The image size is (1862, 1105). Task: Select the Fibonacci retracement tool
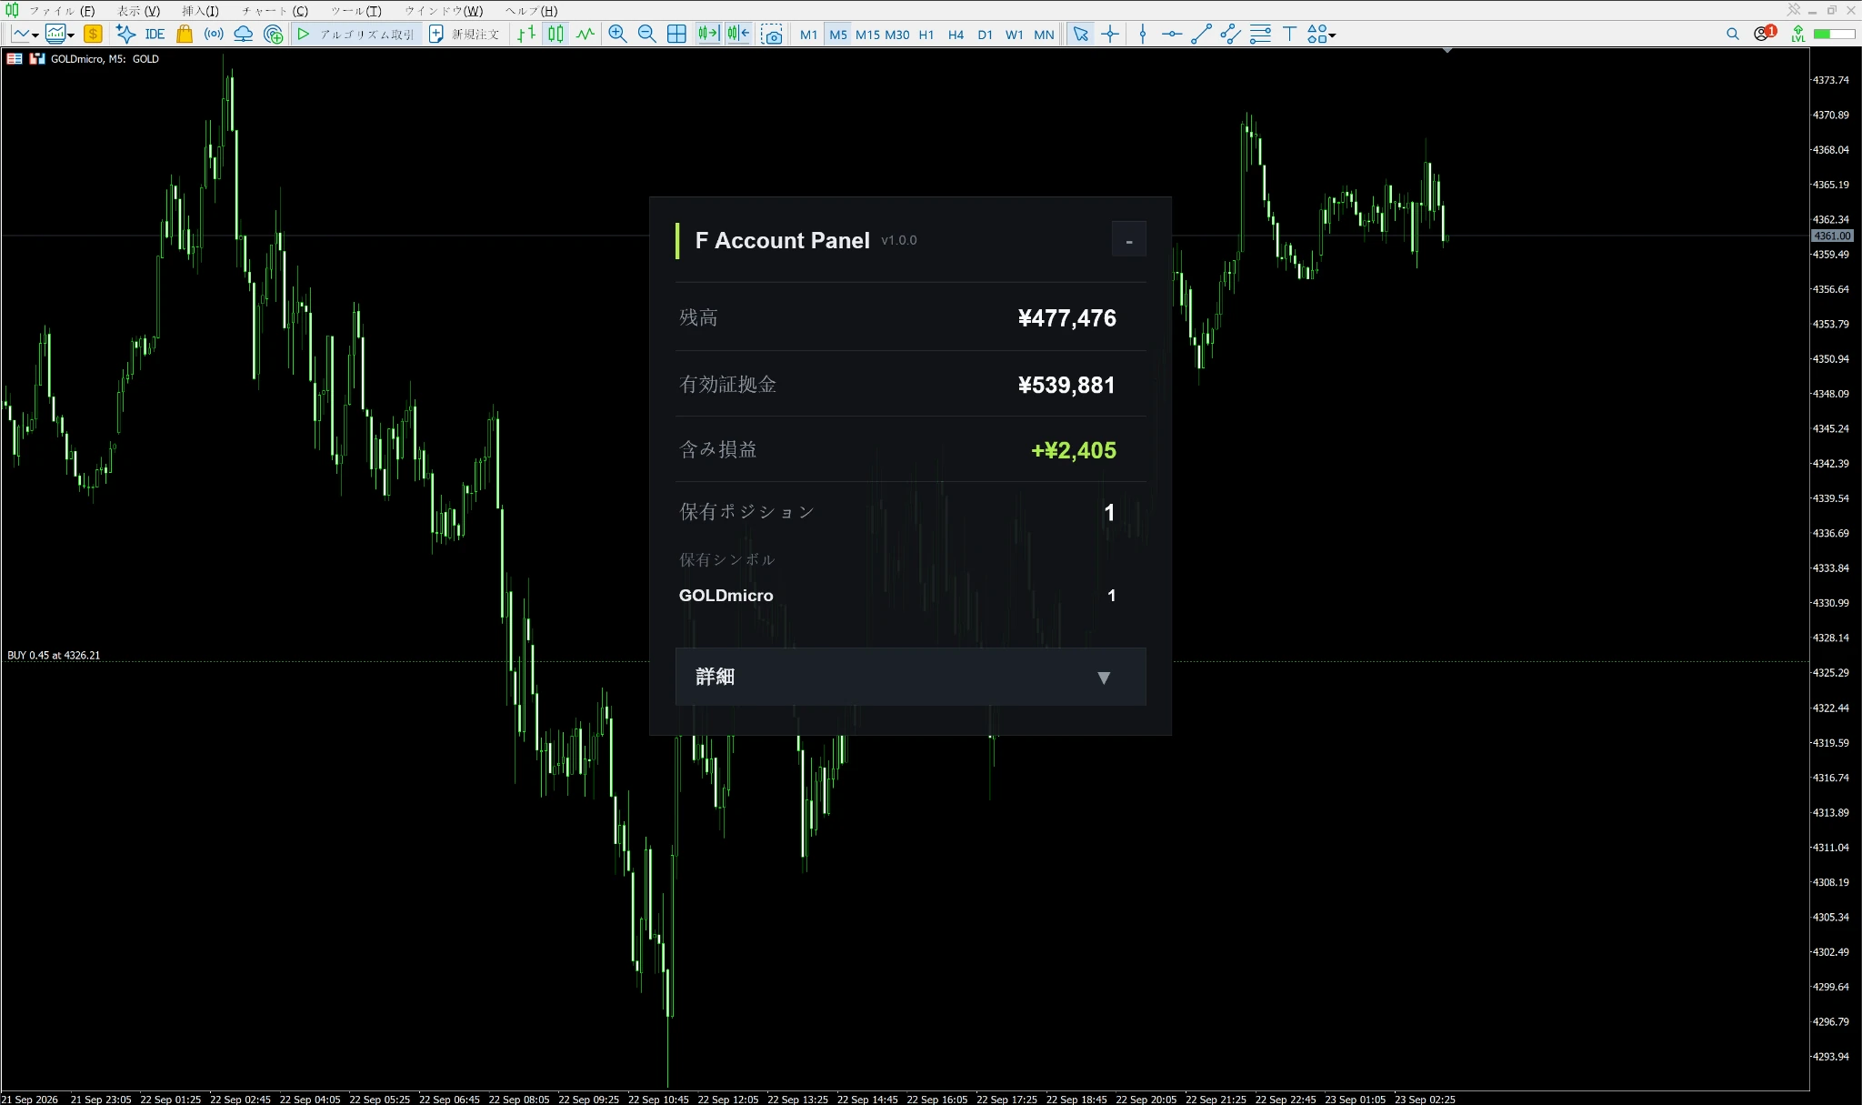[1260, 35]
